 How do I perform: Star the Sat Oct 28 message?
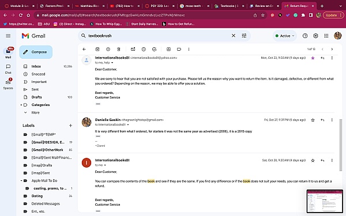[x=313, y=161]
